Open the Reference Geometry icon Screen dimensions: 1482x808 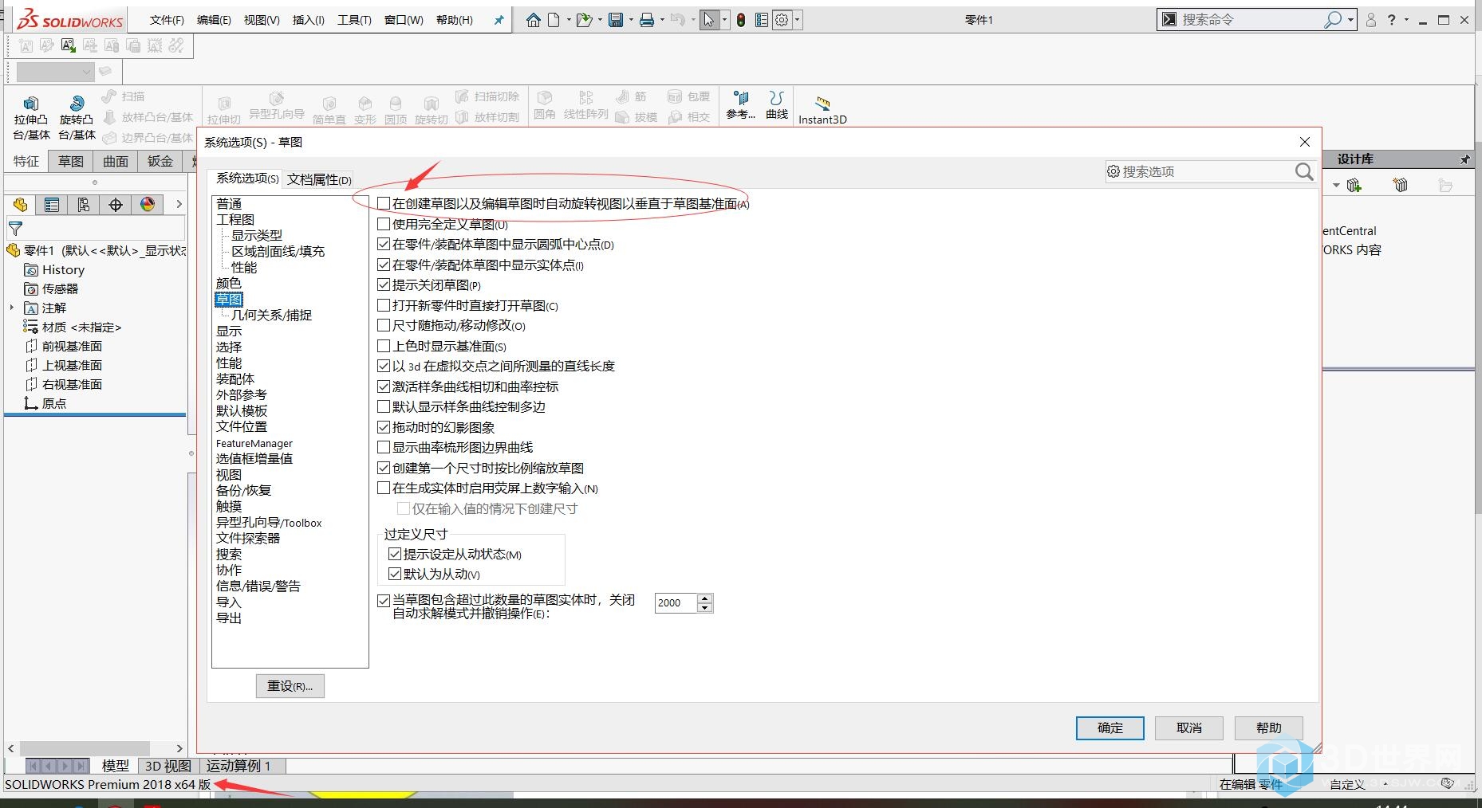click(741, 98)
